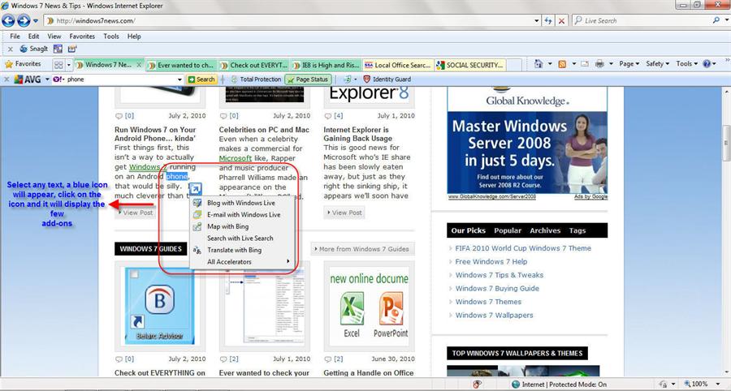Viewport: 731px width, 391px height.
Task: Stop loading with the red X icon
Action: pos(561,21)
